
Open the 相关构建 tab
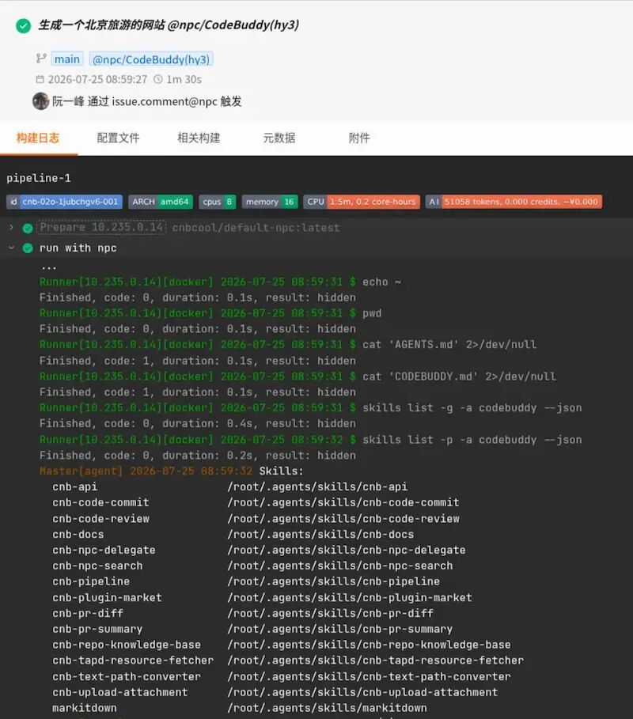point(199,138)
